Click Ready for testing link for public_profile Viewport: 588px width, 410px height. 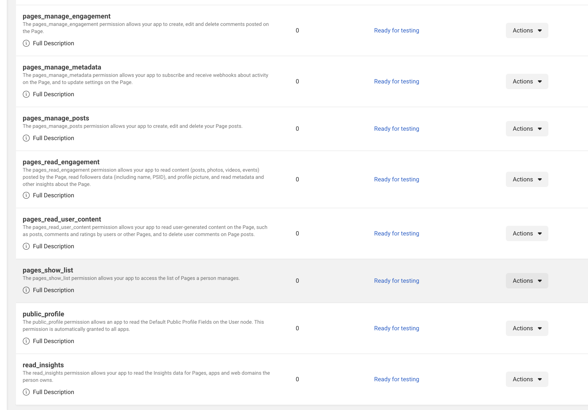pos(397,328)
